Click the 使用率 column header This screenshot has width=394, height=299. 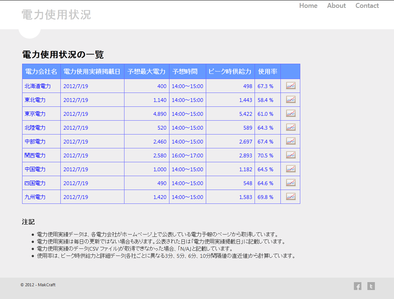(x=268, y=72)
